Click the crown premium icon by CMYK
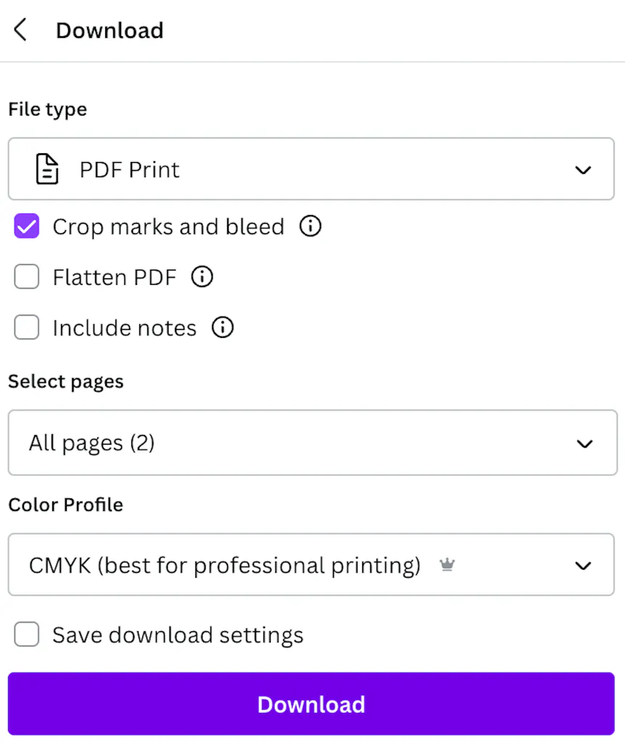This screenshot has width=625, height=744. pos(447,565)
